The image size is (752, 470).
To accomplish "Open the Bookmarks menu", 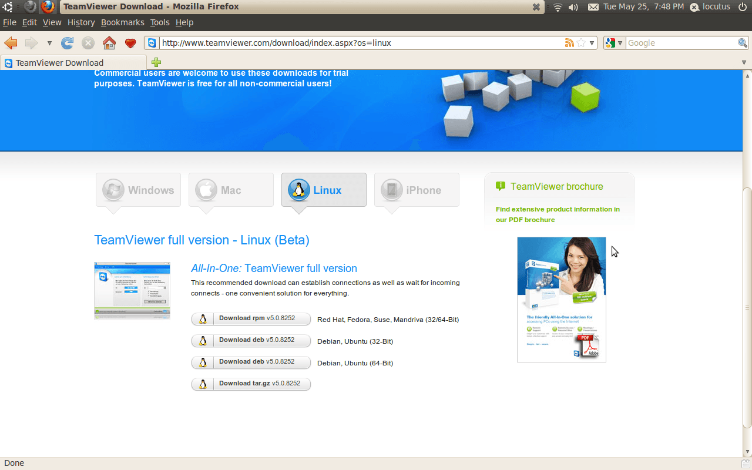I will pos(122,22).
